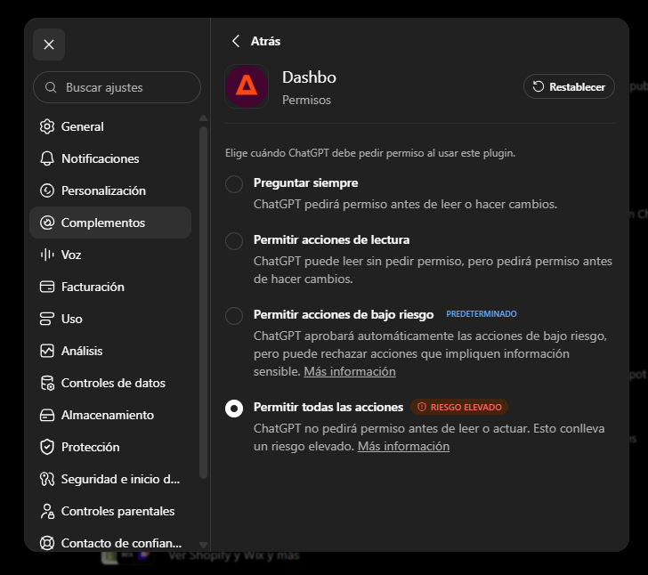Click the Contacto de confianza lifebuoy icon
This screenshot has width=648, height=575.
(47, 543)
